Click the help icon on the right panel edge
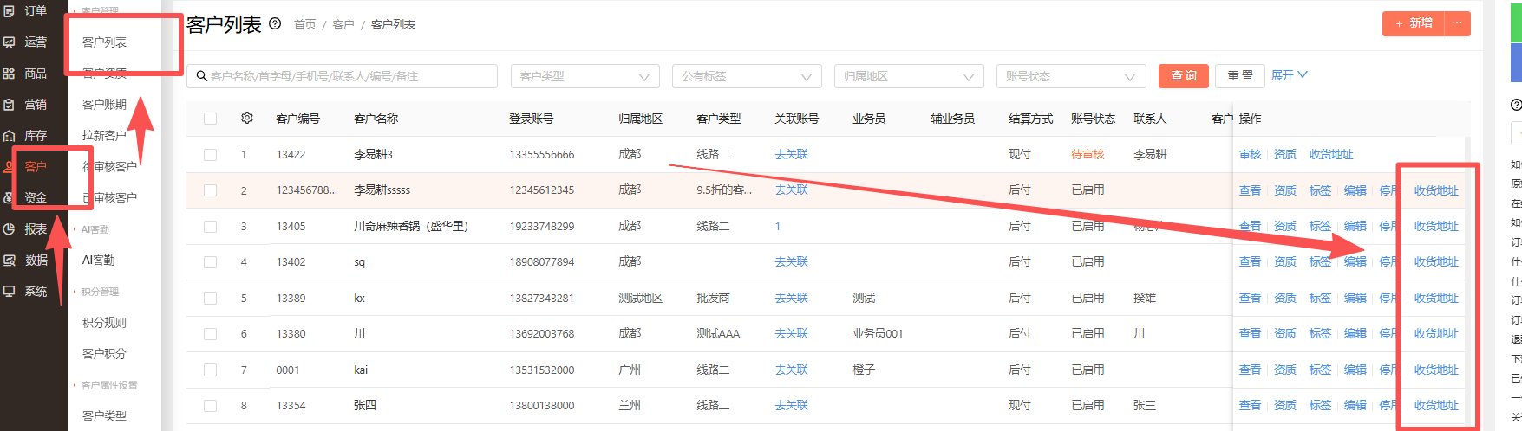The image size is (1522, 431). point(1516,105)
